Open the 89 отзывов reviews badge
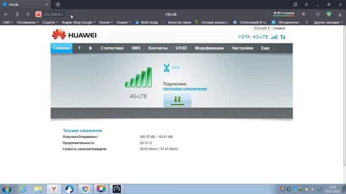Screen dimensions: 346x194 [x=284, y=13]
